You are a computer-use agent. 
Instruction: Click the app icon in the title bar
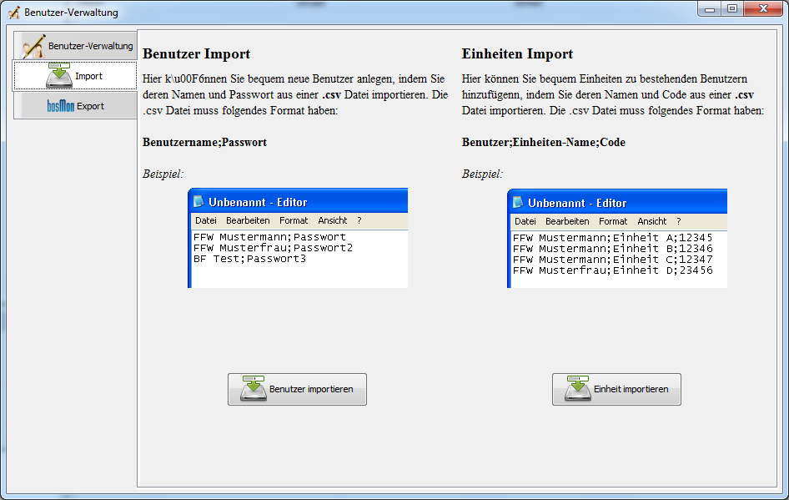(x=13, y=13)
